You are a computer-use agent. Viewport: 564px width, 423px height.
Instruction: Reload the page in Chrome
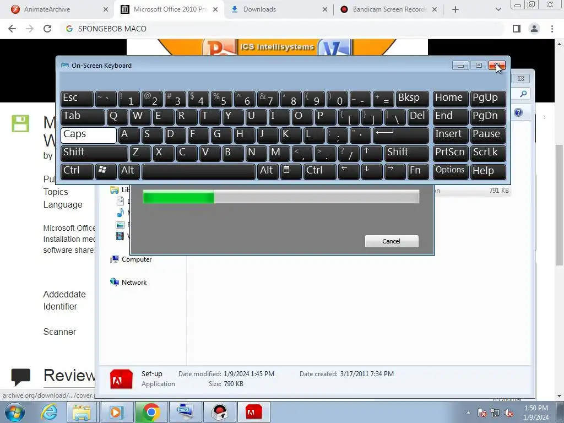pyautogui.click(x=47, y=29)
